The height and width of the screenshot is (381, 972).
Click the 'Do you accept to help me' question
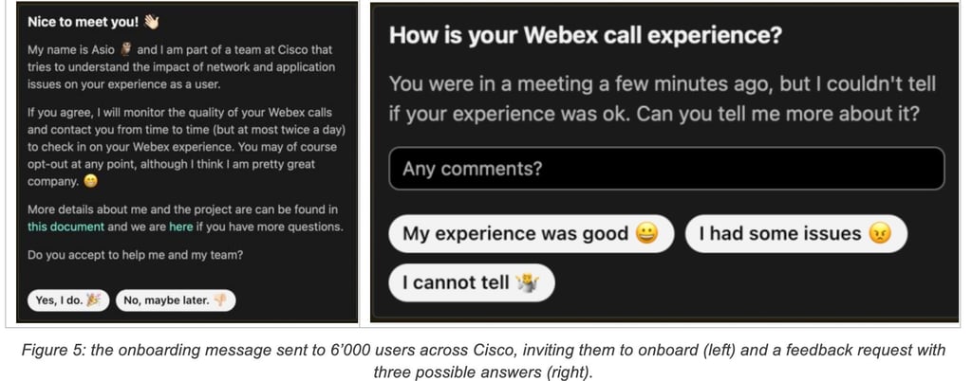pyautogui.click(x=135, y=255)
